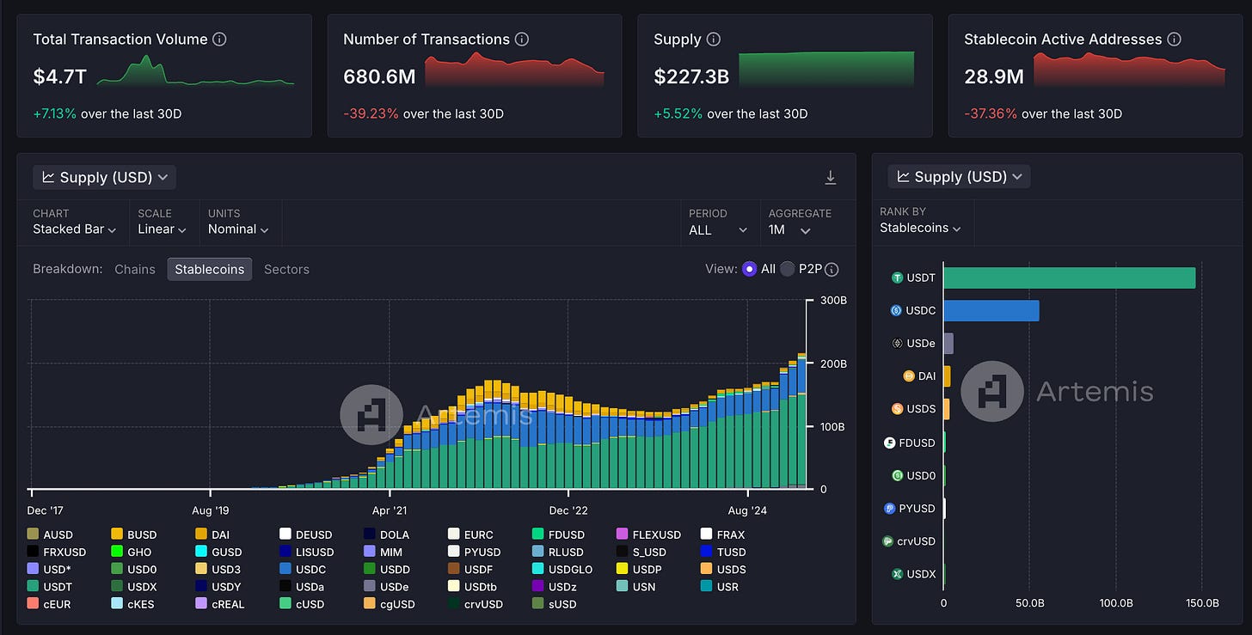Screen dimensions: 1252x635
Task: Open the Linear scale dropdown
Action: pos(162,229)
